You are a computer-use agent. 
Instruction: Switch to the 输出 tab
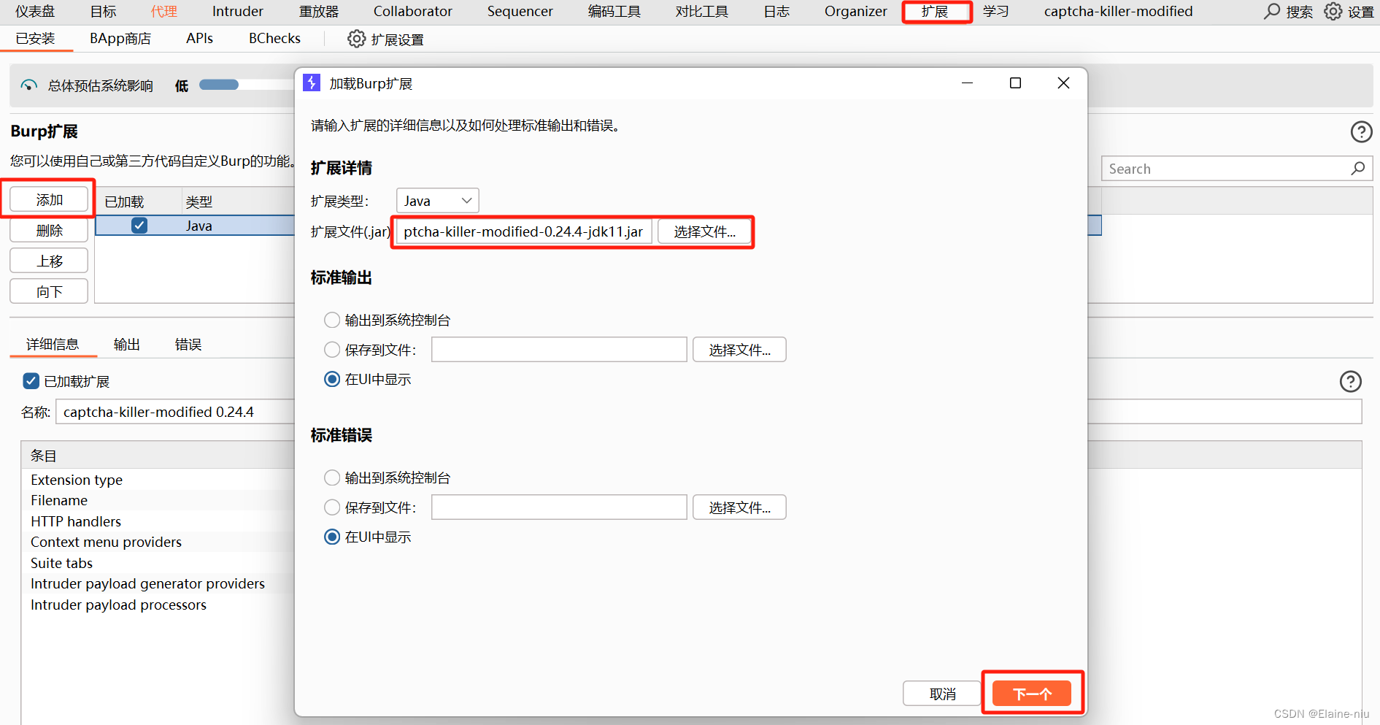(x=127, y=344)
